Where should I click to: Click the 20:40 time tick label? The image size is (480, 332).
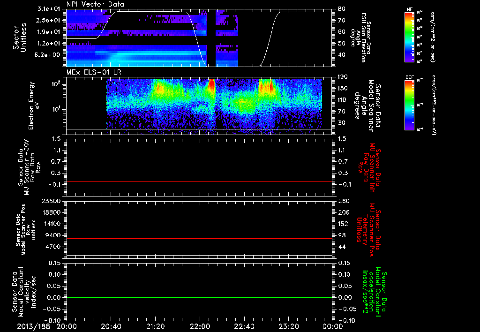[111, 326]
